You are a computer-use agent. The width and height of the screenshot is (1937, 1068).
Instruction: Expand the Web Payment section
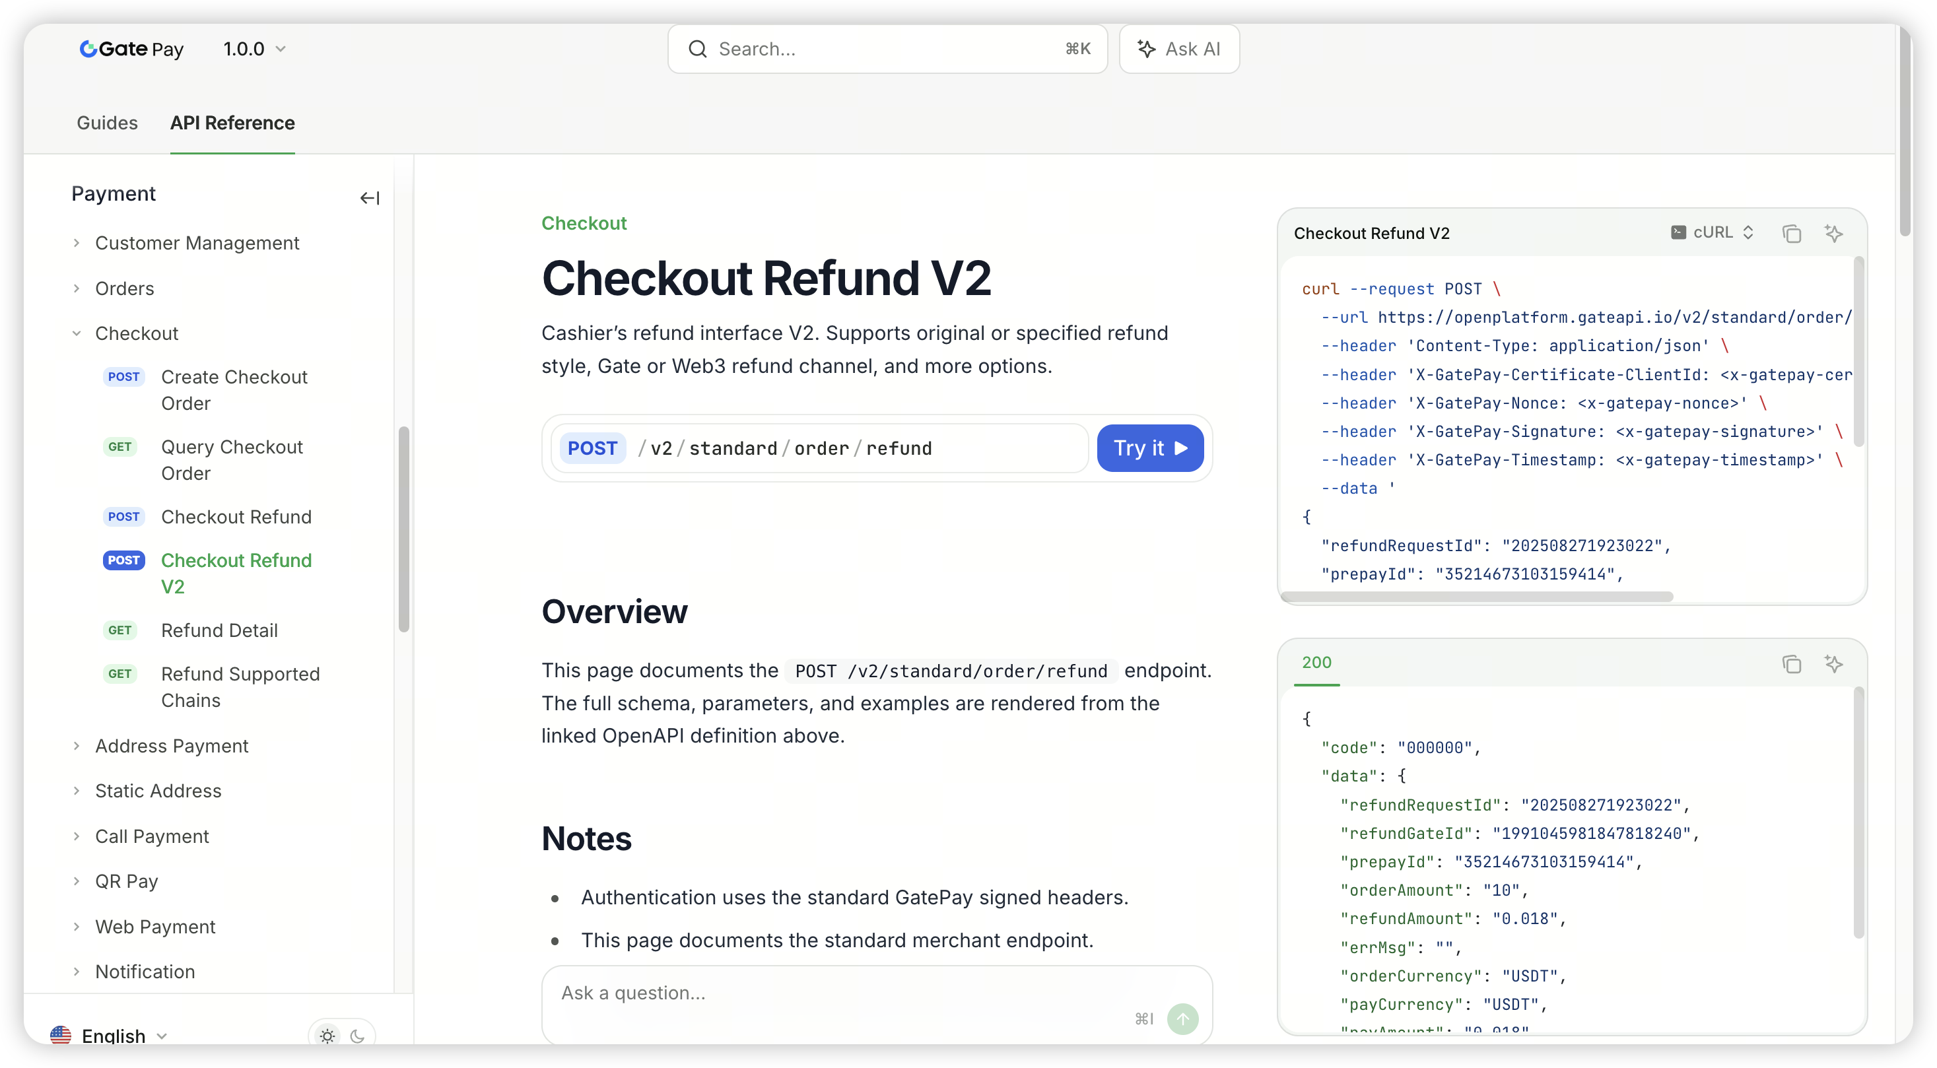155,927
